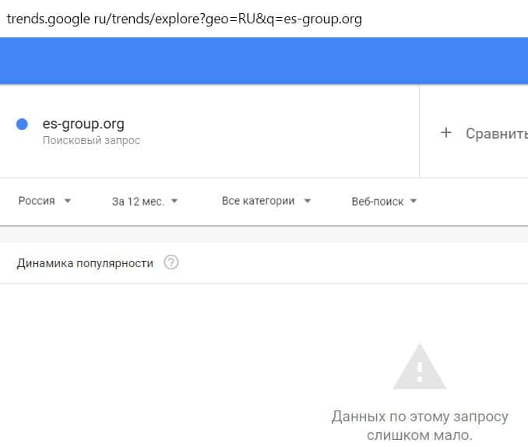Click the arrow beside Веб-поиск
Image resolution: width=528 pixels, height=447 pixels.
point(414,201)
